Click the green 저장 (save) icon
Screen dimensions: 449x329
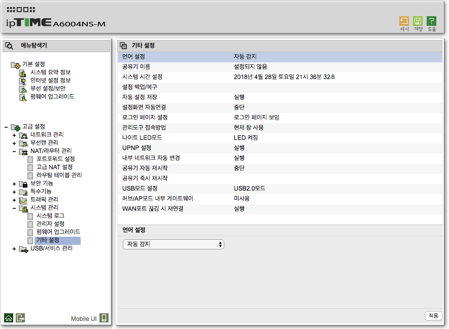click(418, 21)
